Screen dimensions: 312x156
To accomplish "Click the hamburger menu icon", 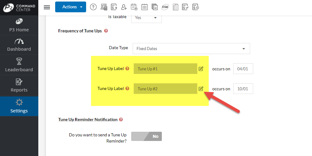I will [x=47, y=7].
